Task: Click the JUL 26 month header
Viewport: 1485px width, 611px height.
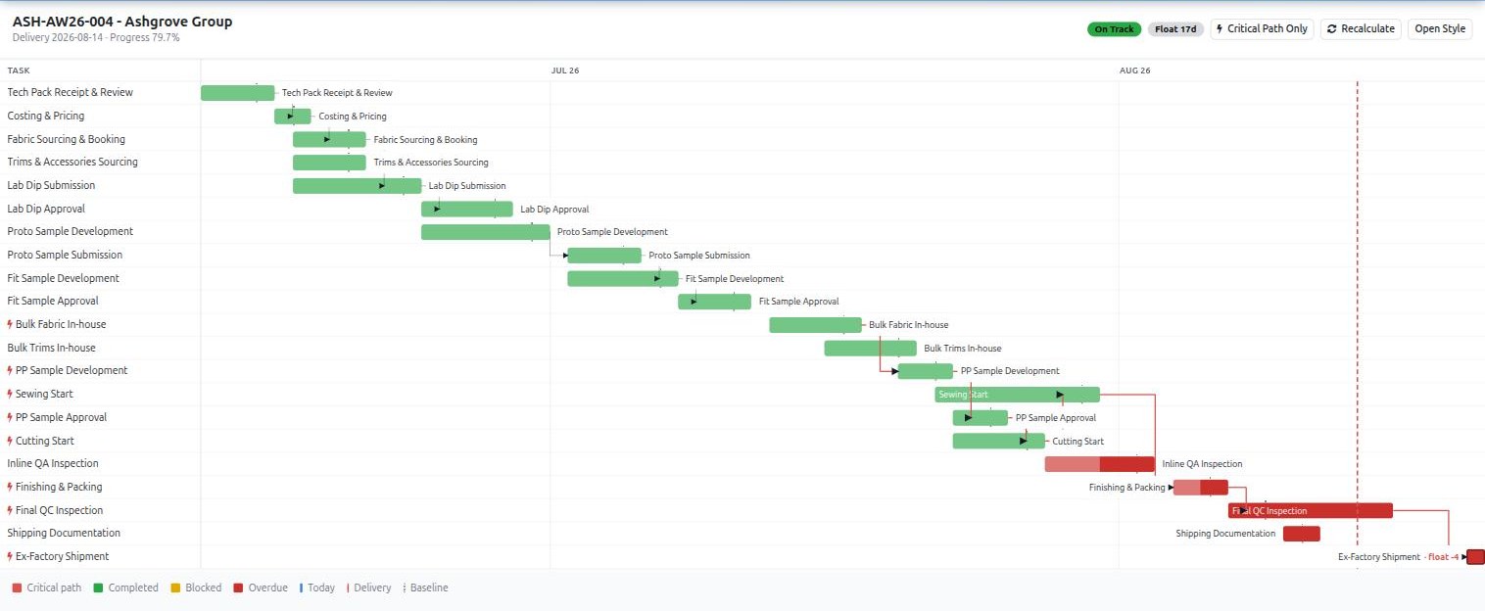Action: [565, 70]
